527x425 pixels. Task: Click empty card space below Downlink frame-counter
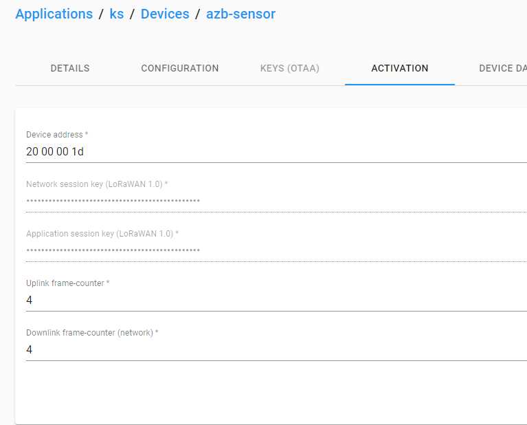tap(269, 392)
